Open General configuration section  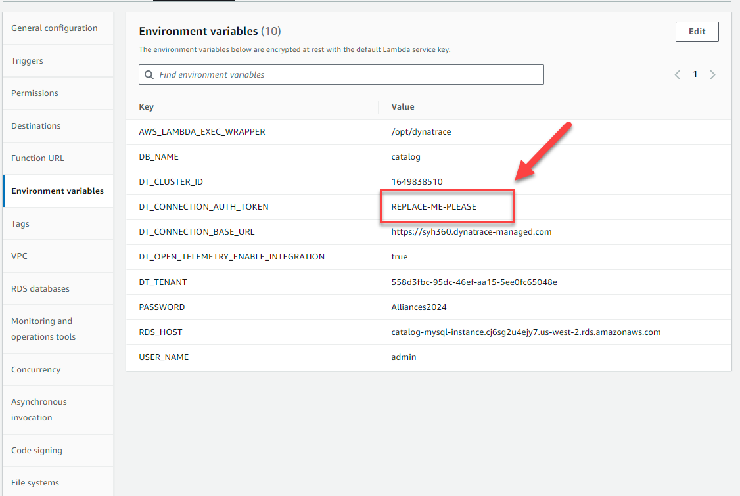click(x=55, y=28)
